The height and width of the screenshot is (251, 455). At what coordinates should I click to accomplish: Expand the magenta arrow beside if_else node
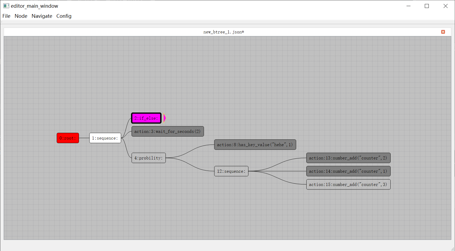165,118
